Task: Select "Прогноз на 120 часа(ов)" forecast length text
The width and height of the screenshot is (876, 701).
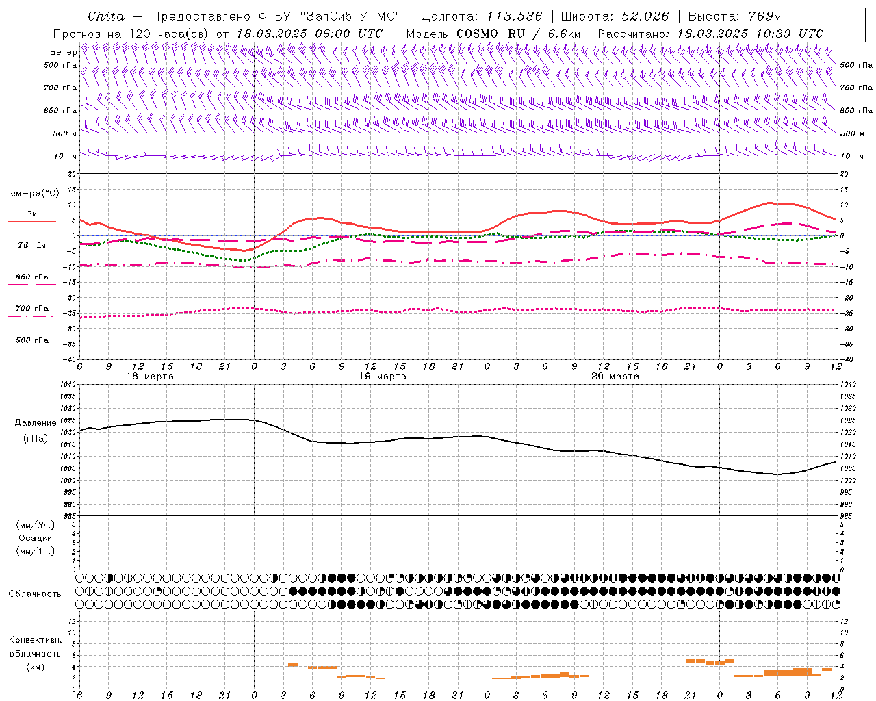Action: tap(132, 34)
